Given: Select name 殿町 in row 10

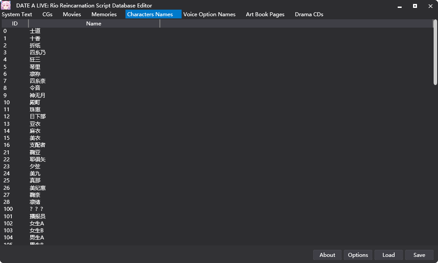Looking at the screenshot, I should pyautogui.click(x=35, y=102).
